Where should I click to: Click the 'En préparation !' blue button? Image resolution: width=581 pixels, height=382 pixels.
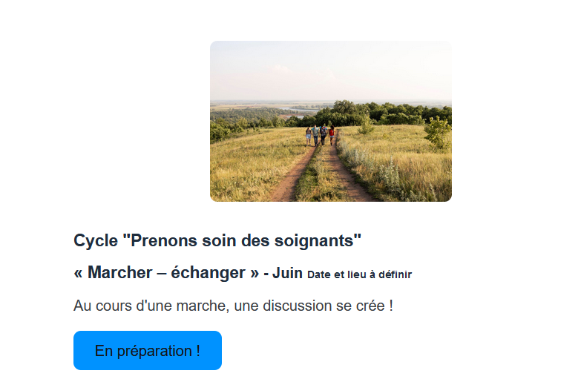(148, 350)
